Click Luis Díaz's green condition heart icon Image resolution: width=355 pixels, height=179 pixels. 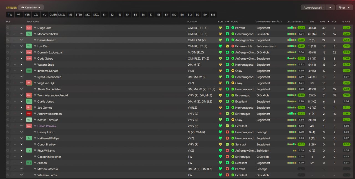(x=220, y=46)
